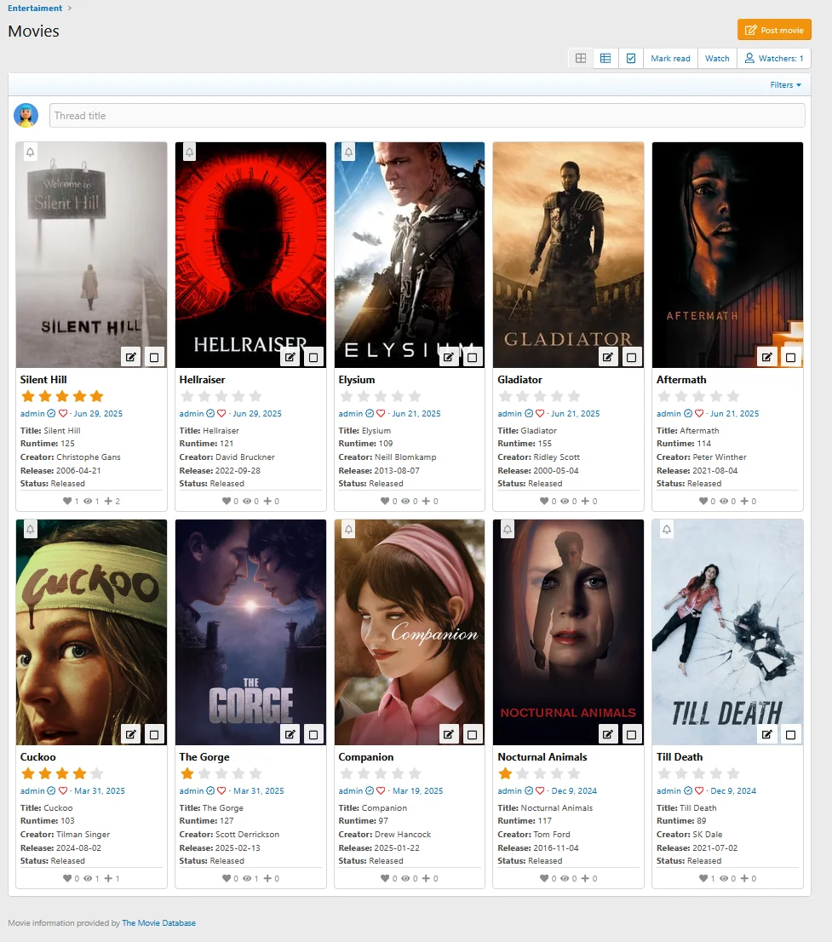Click the edit icon on Nocturnal Animals poster
This screenshot has height=942, width=832.
coord(608,734)
